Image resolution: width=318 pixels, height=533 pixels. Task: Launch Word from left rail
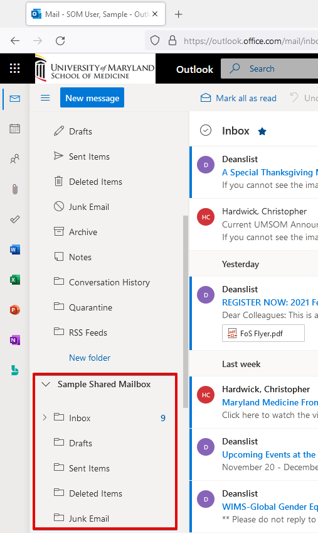[x=14, y=250]
